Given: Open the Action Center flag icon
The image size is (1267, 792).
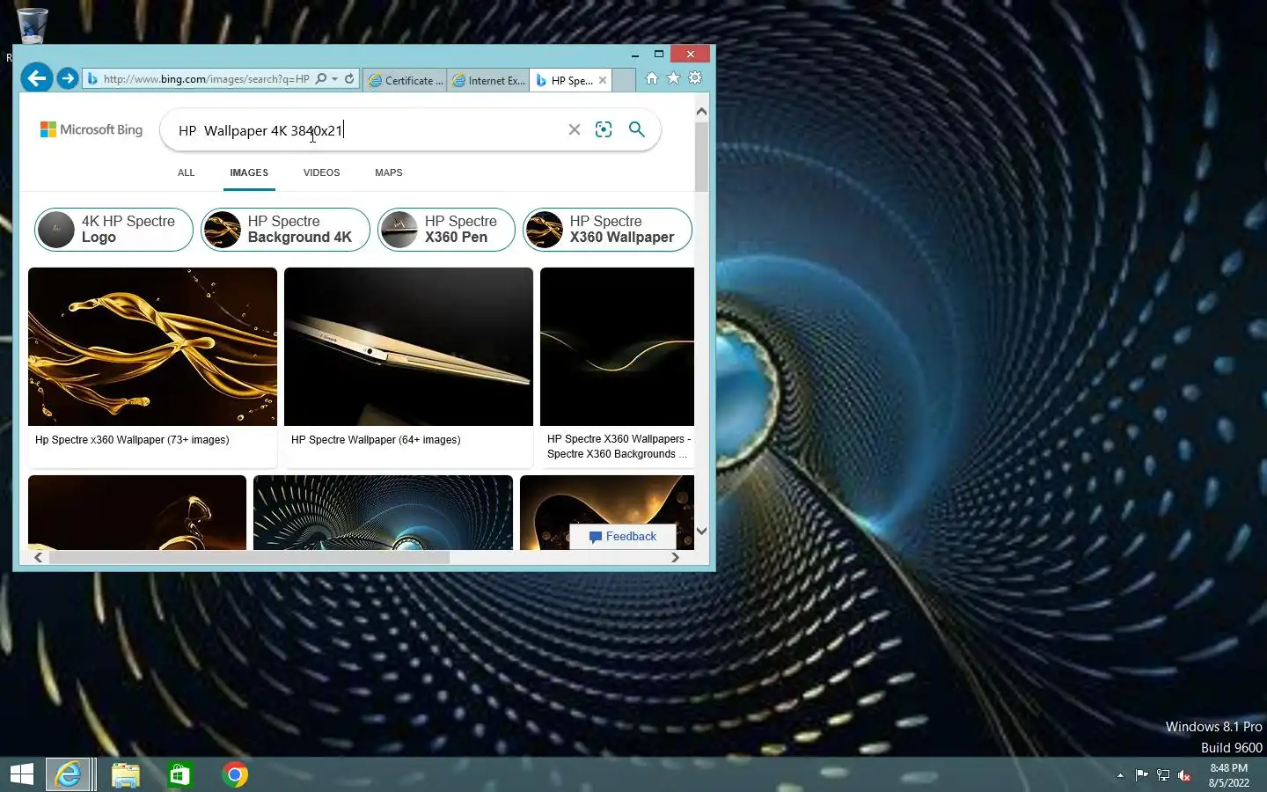Looking at the screenshot, I should click(x=1141, y=775).
